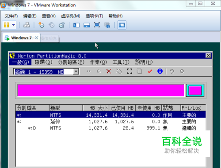Open the snapshot manager

point(62,25)
